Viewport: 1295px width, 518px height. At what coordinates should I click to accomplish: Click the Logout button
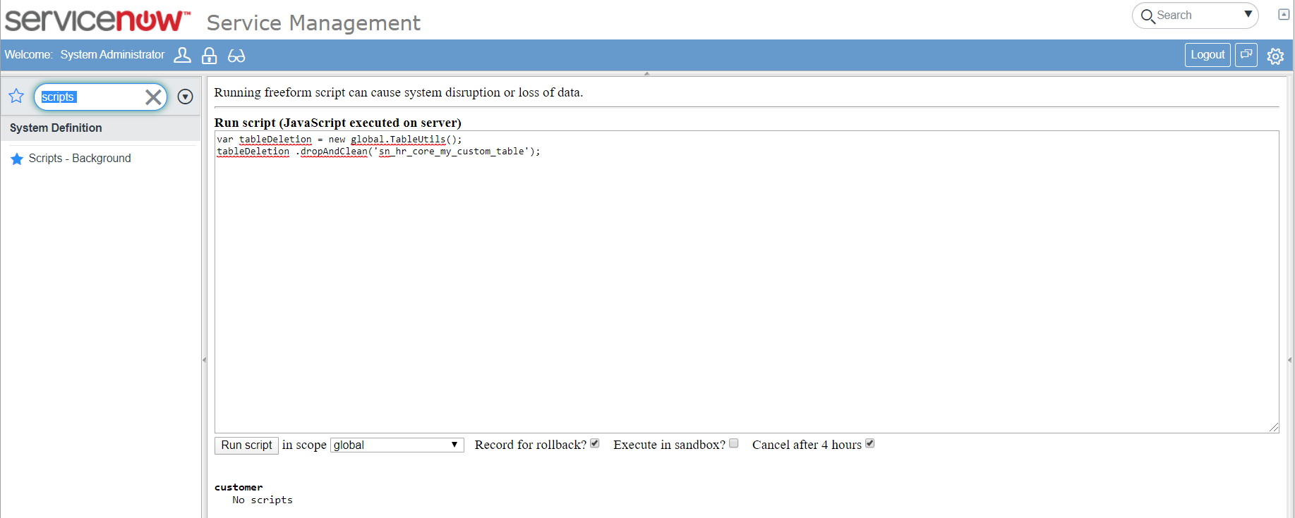(x=1207, y=54)
